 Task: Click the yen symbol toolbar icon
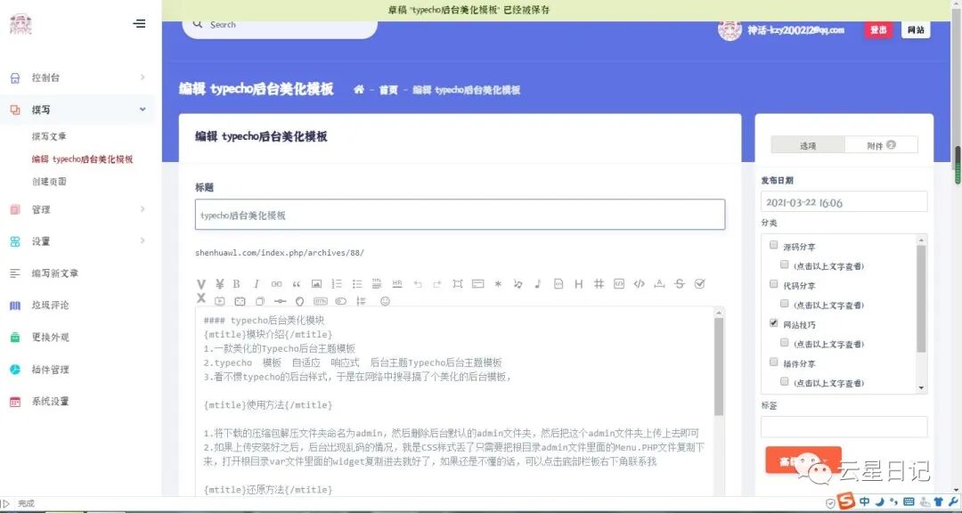coord(220,284)
